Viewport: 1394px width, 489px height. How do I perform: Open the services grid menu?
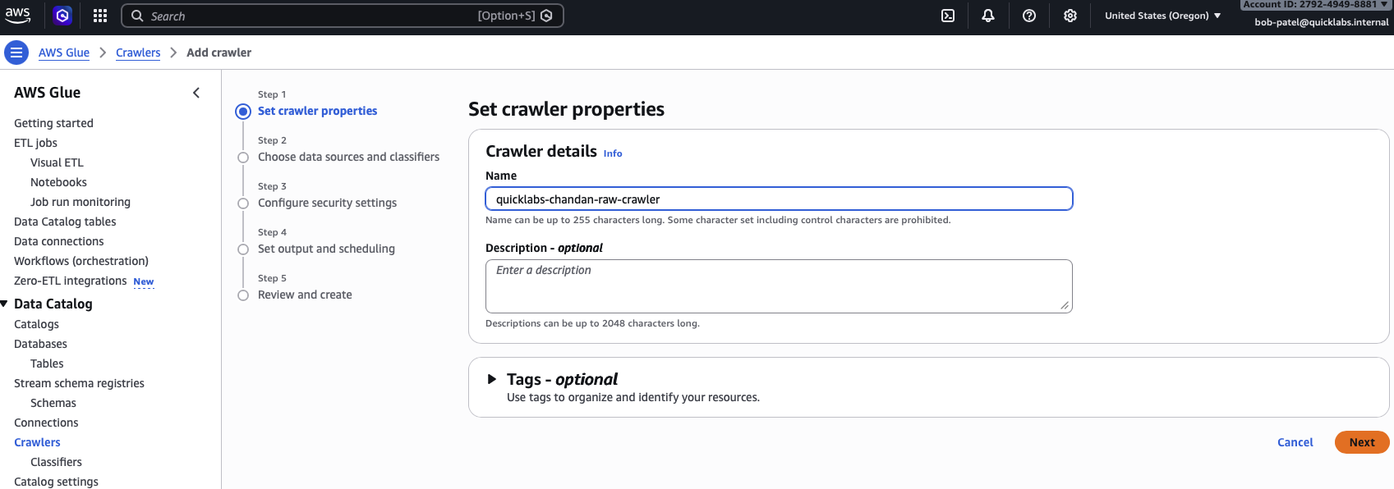(x=100, y=16)
